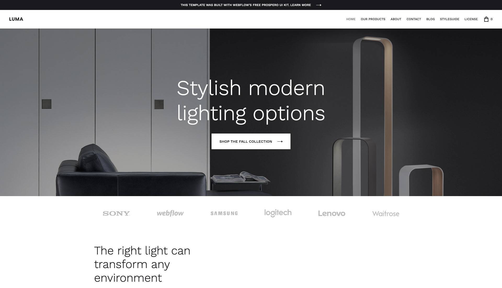Viewport: 502px width, 288px height.
Task: Click the Samsung logo
Action: tap(224, 213)
